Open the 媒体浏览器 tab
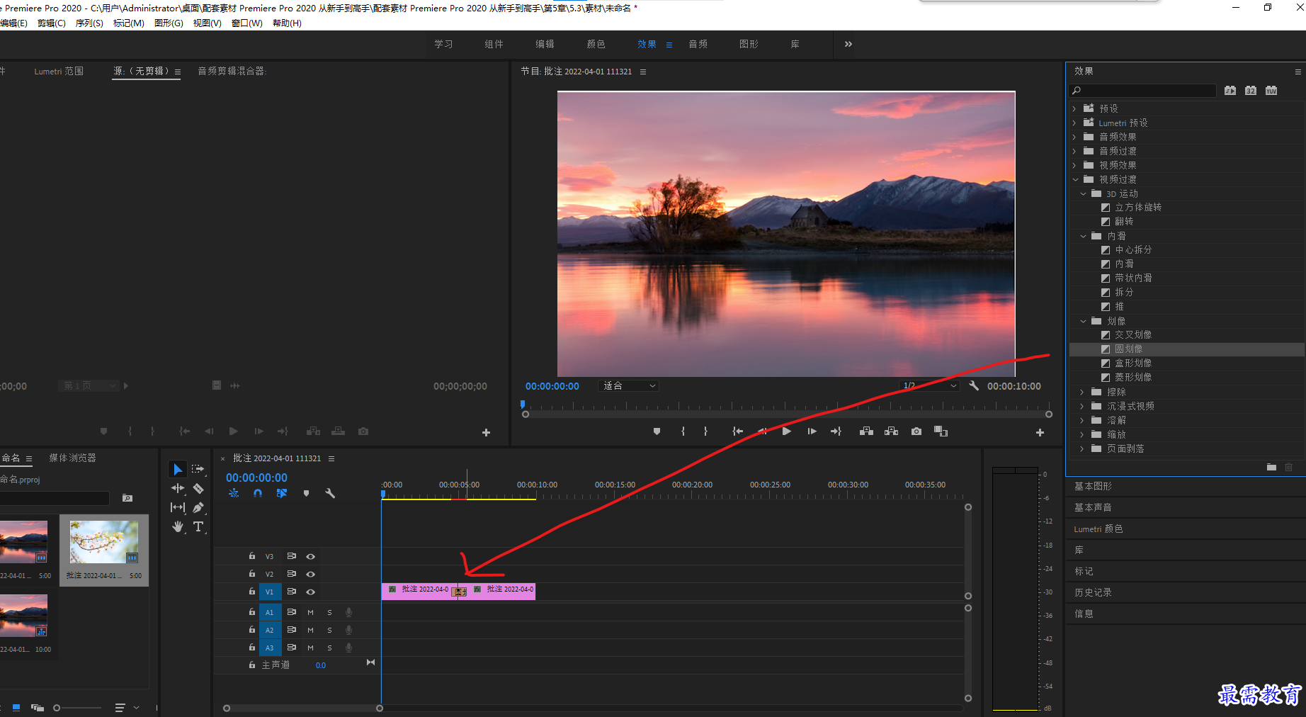Viewport: 1306px width, 717px height. coord(72,458)
